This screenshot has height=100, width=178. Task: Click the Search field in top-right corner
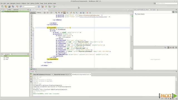click(167, 3)
